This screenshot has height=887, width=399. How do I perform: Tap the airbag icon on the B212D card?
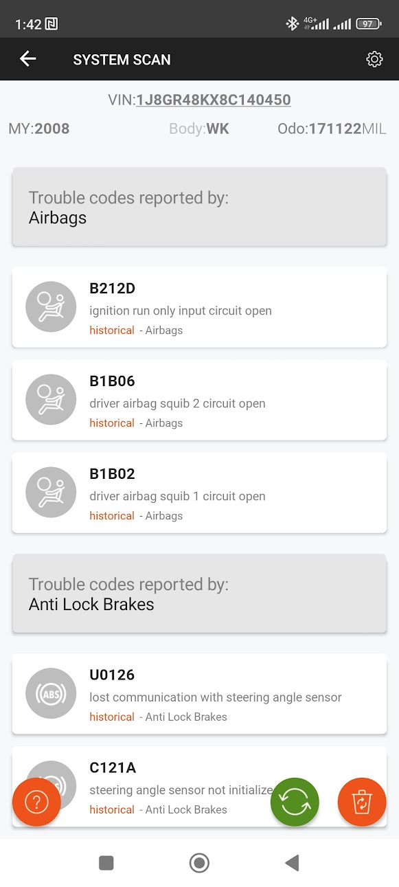tap(50, 306)
